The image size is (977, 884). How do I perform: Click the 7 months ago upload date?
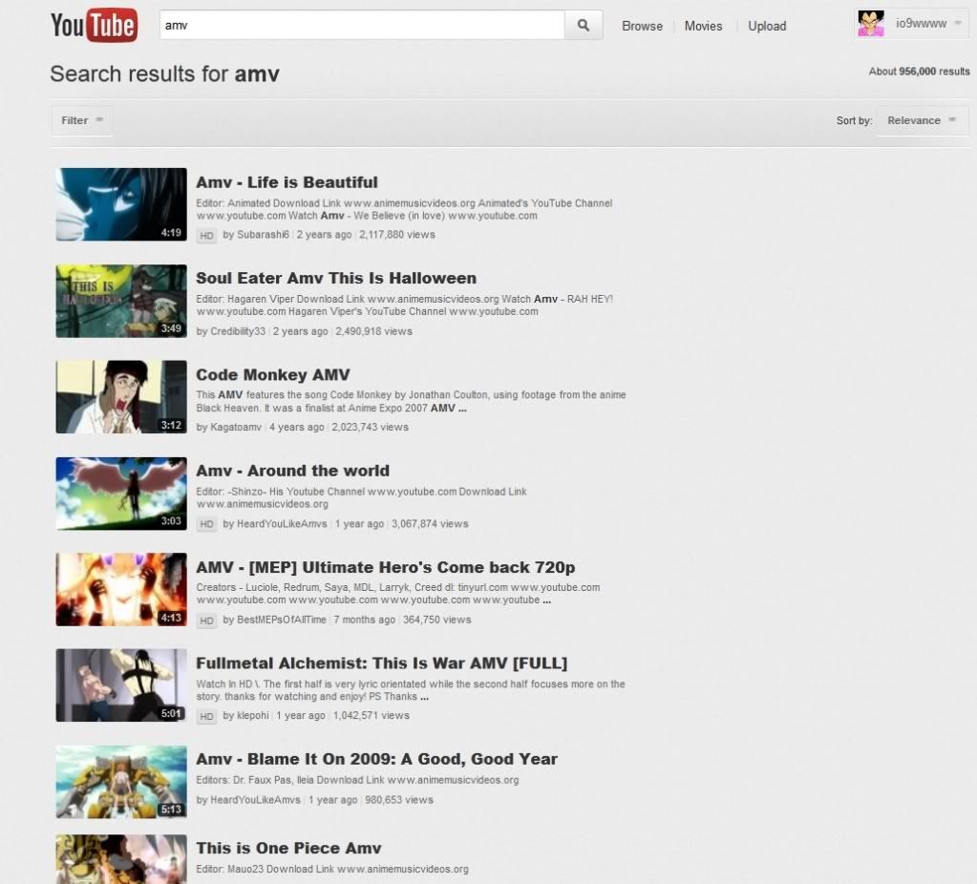click(365, 620)
